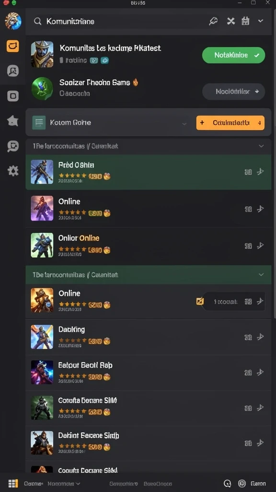Open the user avatar at top left

click(x=13, y=21)
